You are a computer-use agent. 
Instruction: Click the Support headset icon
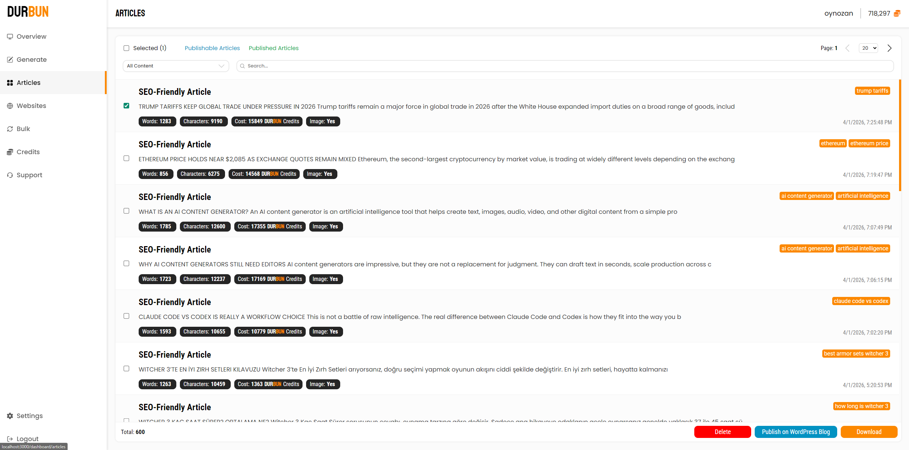[x=10, y=175]
